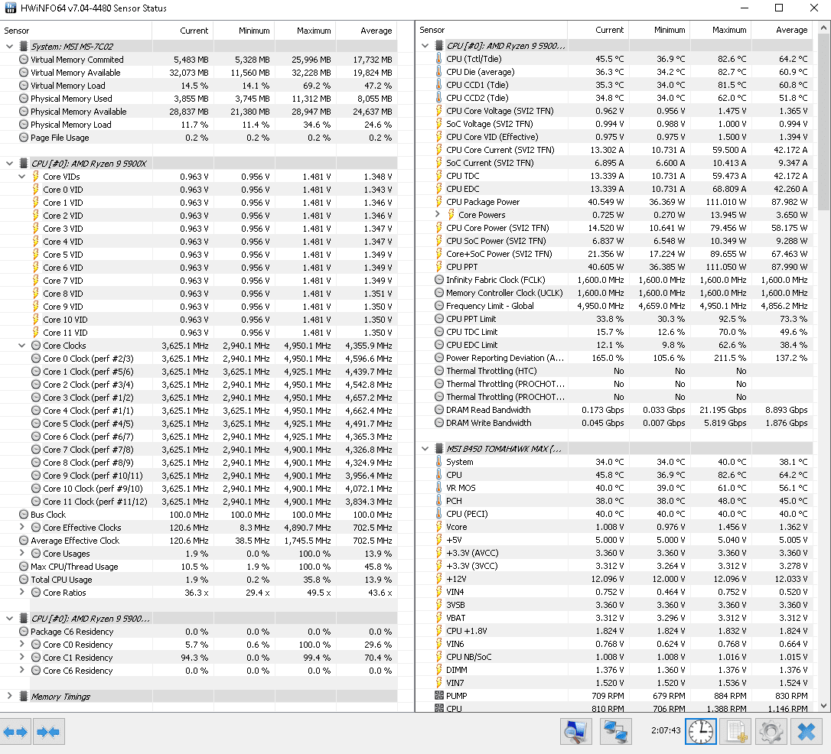831x754 pixels.
Task: Click the DRAM Read Bandwidth circular icon
Action: point(438,410)
